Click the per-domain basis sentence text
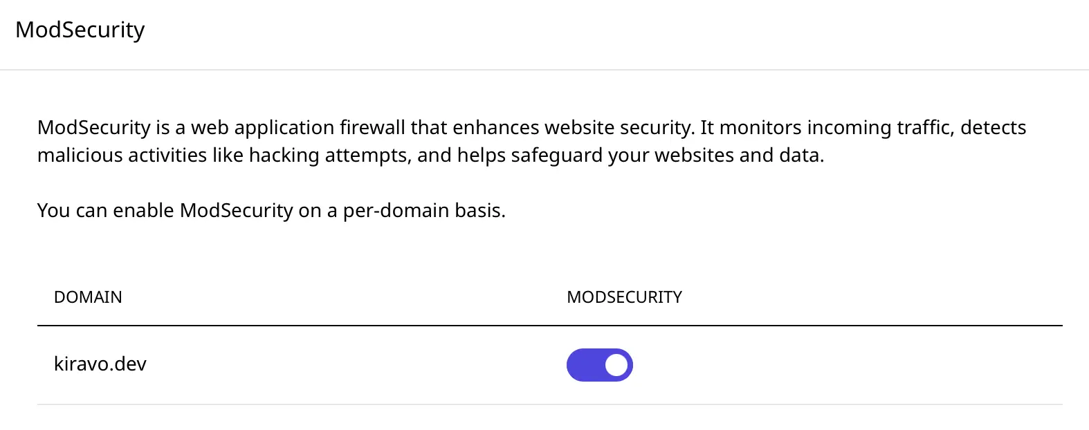 [x=271, y=210]
